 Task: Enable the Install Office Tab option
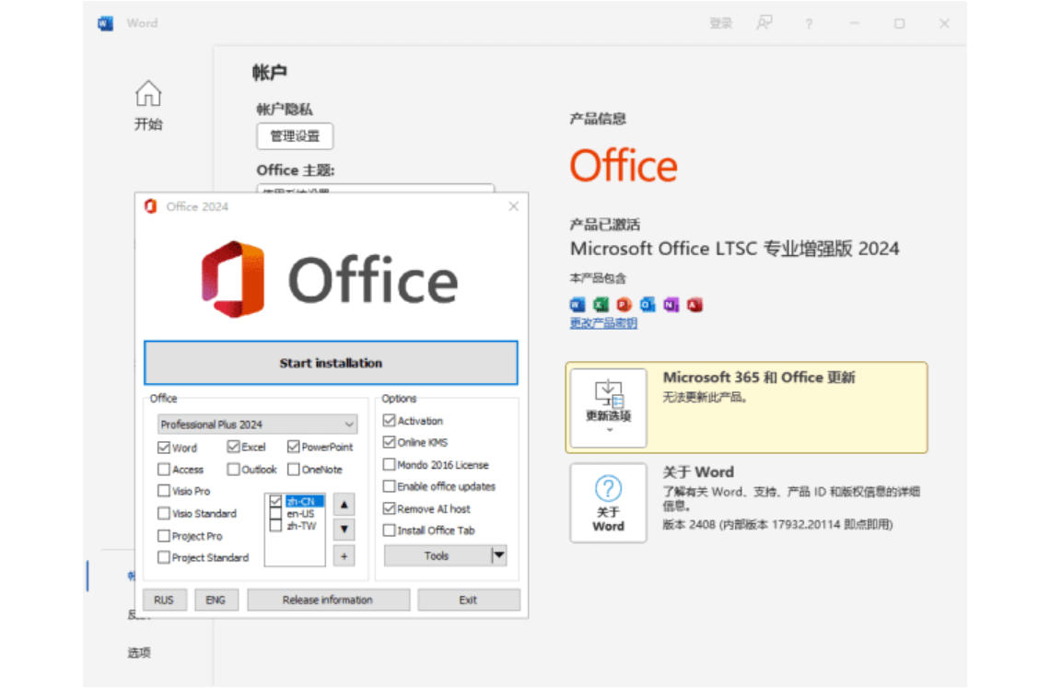(x=390, y=531)
